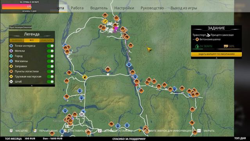Select the red destination marker by the river
This screenshot has height=141, width=250.
coord(136,85)
